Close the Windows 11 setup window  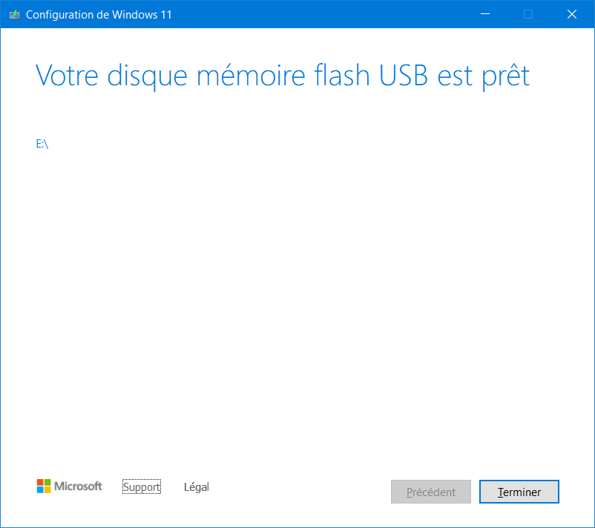[x=572, y=14]
